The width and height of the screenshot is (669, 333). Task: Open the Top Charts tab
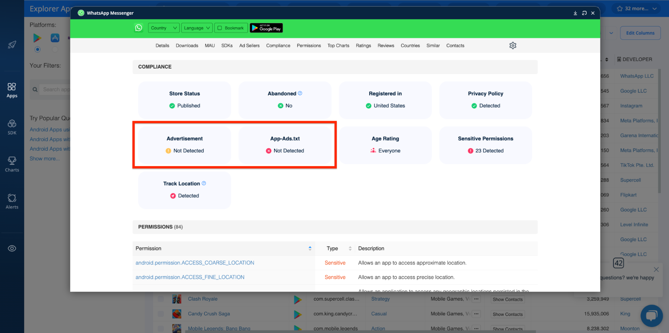pos(338,45)
